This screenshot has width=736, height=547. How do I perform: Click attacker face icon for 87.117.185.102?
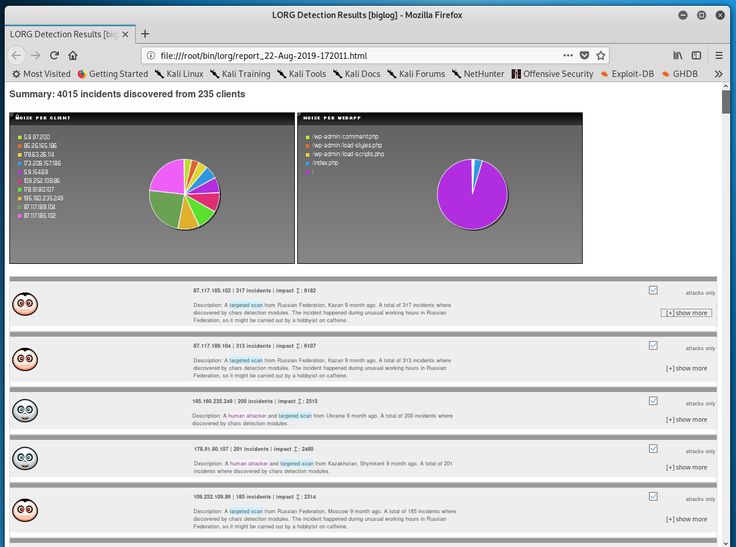point(25,304)
